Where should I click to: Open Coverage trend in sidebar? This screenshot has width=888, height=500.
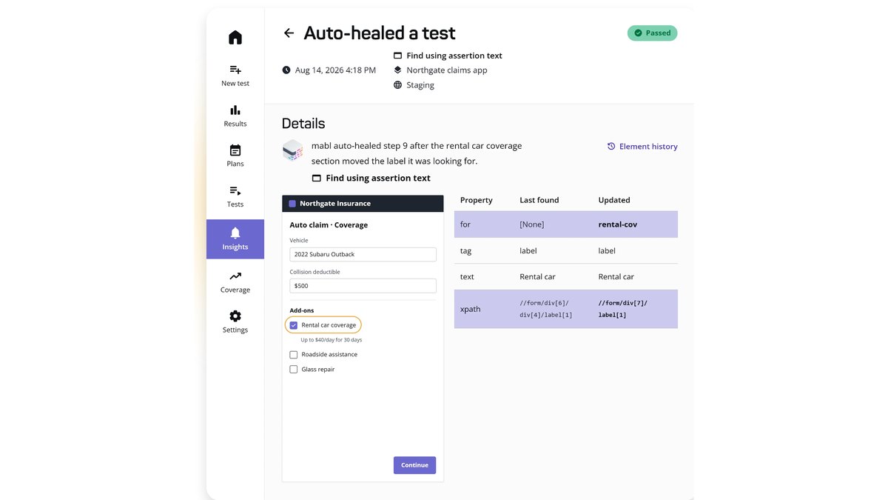point(235,281)
